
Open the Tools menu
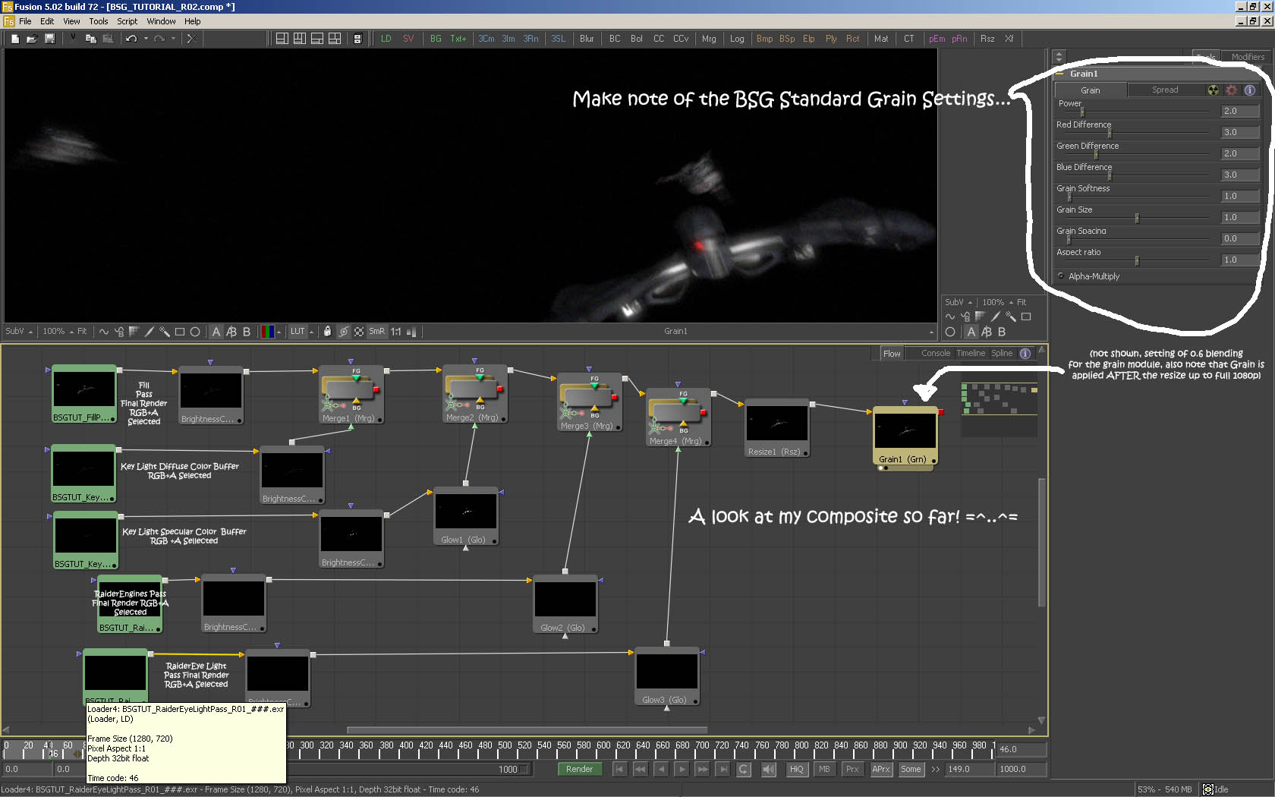[99, 21]
